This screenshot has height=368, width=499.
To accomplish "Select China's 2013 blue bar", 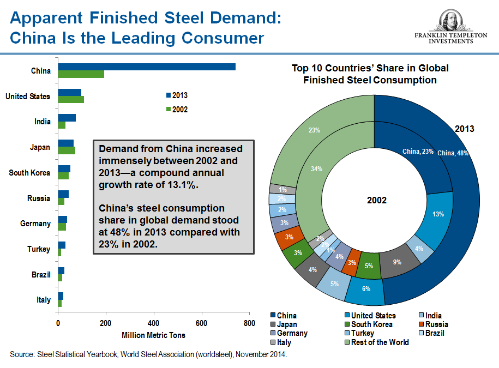I will (147, 67).
